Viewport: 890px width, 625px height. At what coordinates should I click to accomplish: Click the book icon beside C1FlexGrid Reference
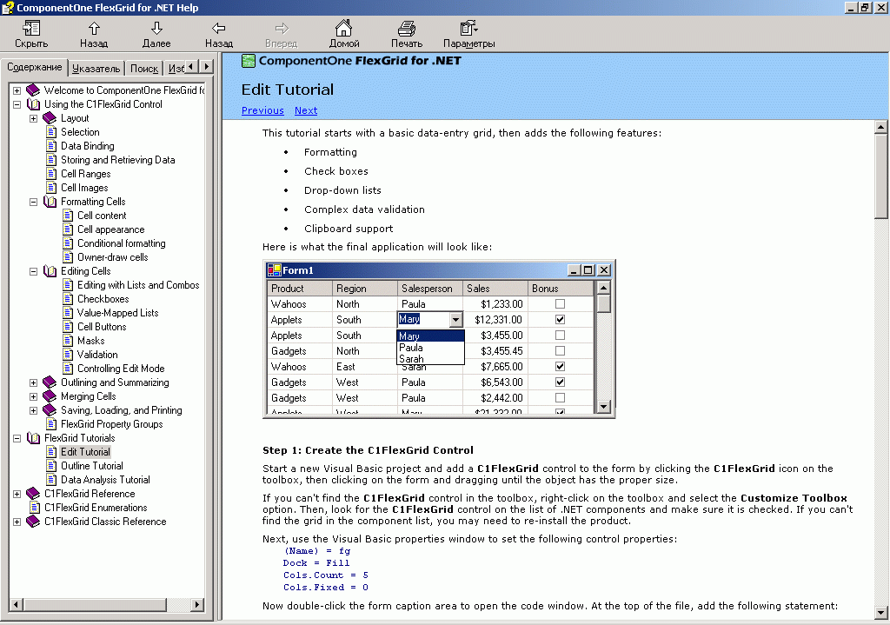click(x=34, y=494)
